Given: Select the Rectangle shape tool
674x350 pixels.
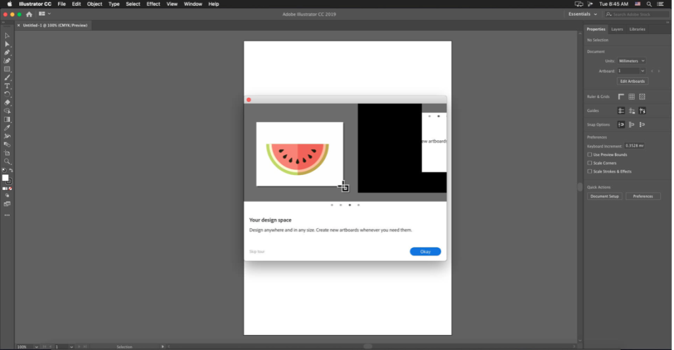Looking at the screenshot, I should click(x=7, y=69).
